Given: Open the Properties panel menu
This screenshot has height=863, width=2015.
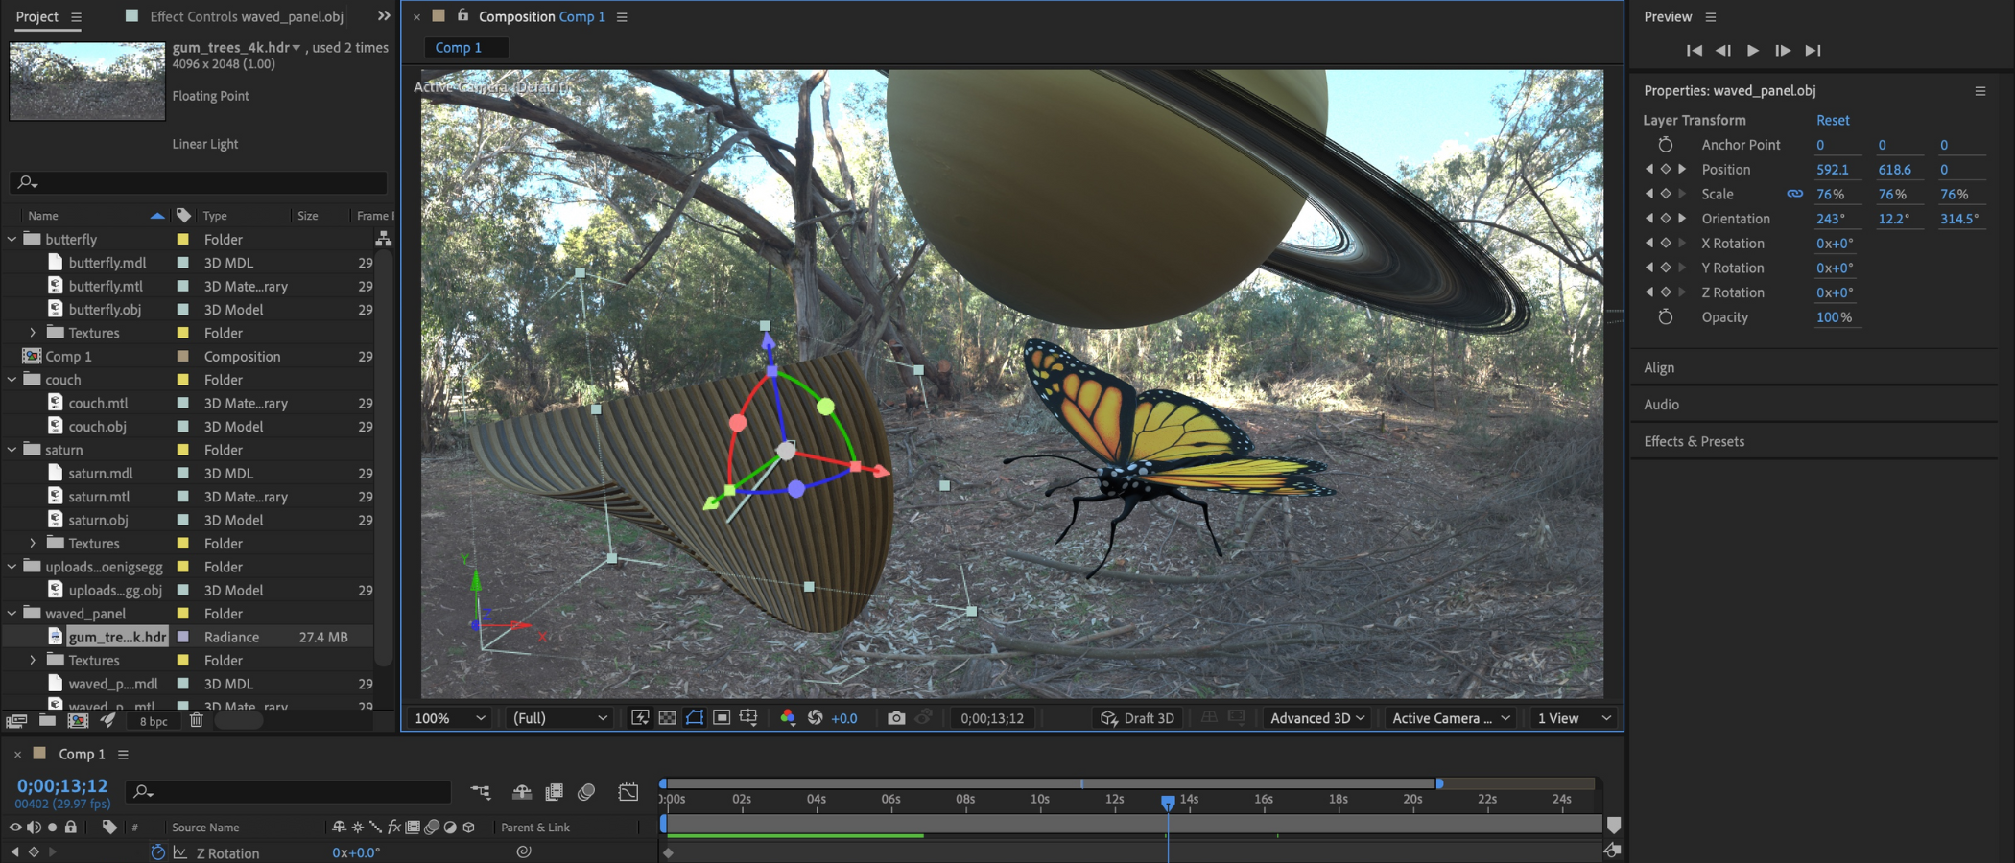Looking at the screenshot, I should point(1979,91).
